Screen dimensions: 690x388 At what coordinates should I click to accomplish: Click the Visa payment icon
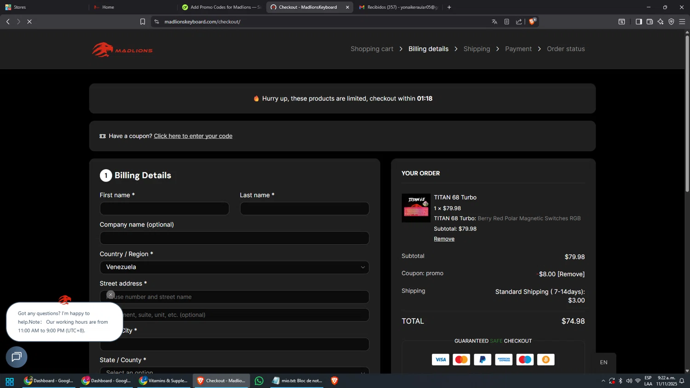pos(440,359)
